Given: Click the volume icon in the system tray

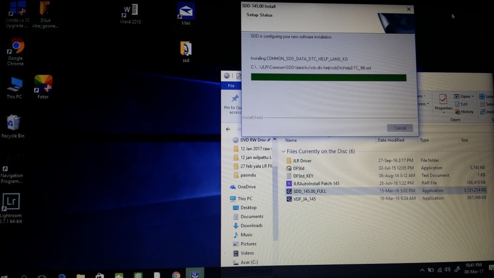Looking at the screenshot, I should point(448,269).
